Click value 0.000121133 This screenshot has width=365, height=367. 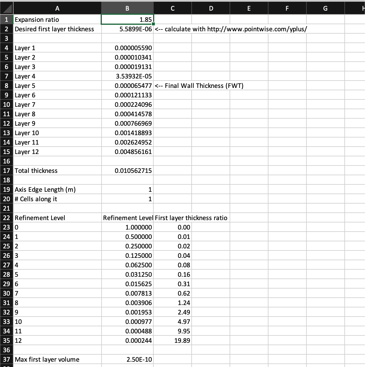[x=127, y=95]
